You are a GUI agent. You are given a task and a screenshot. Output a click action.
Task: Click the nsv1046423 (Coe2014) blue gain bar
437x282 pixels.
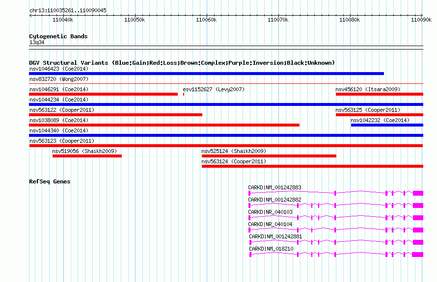207,74
